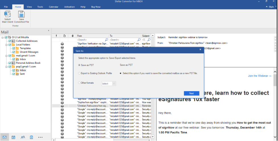Screen dimensions: 278x141
Task: Open File menu
Action: (6, 7)
